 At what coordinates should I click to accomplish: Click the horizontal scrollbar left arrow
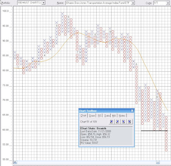(x=15, y=162)
